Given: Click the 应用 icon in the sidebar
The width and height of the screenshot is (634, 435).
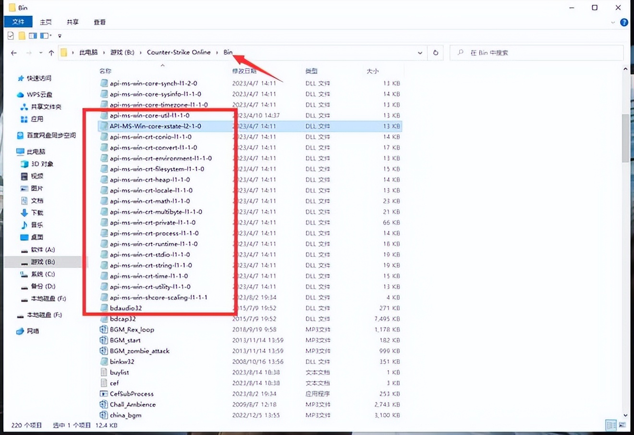Looking at the screenshot, I should pyautogui.click(x=24, y=119).
